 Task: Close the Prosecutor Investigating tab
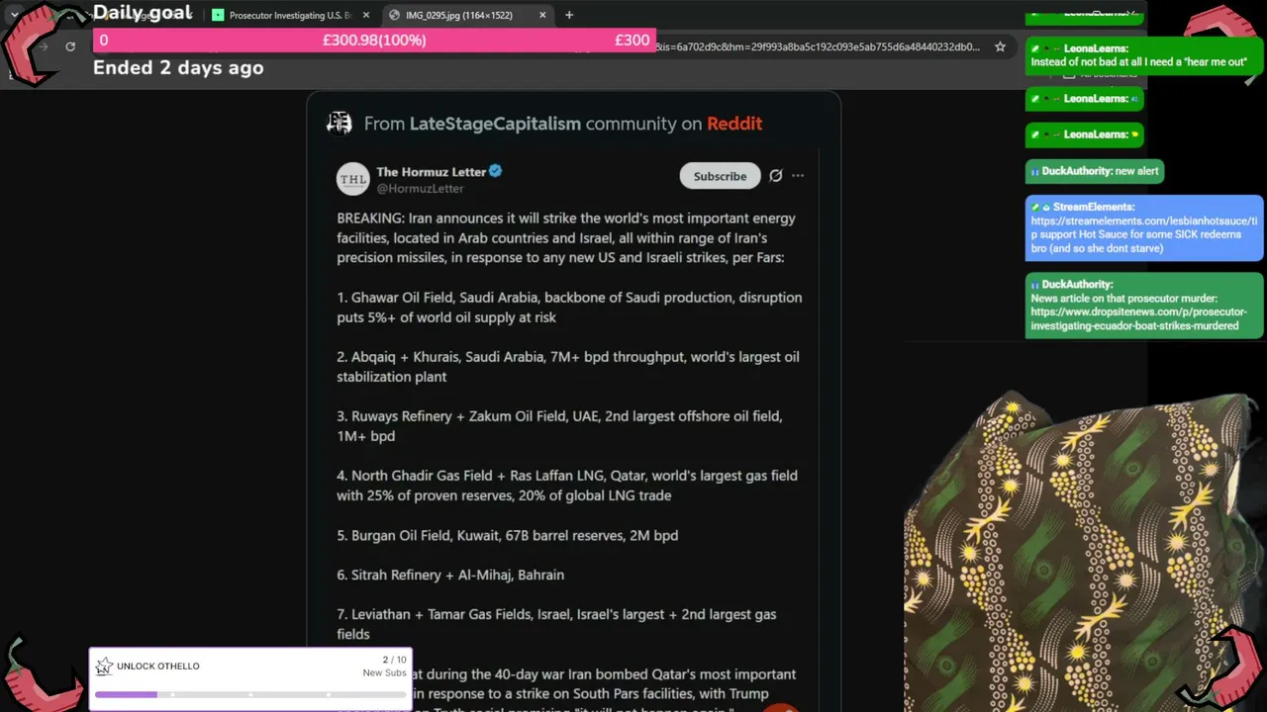click(x=366, y=15)
